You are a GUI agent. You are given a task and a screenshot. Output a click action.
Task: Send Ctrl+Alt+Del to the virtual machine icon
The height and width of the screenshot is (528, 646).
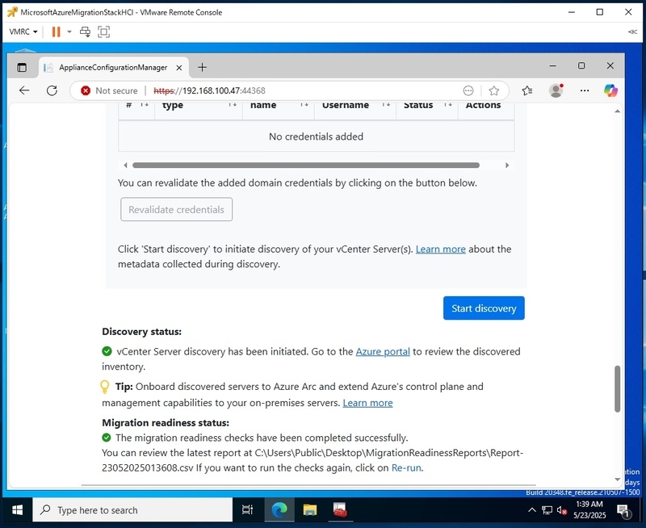pyautogui.click(x=86, y=31)
